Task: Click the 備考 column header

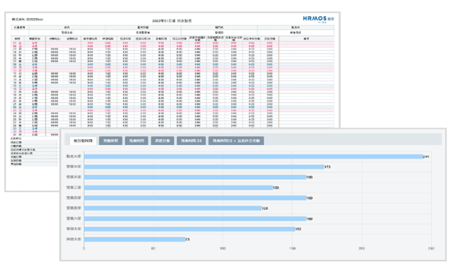Action: (x=306, y=39)
